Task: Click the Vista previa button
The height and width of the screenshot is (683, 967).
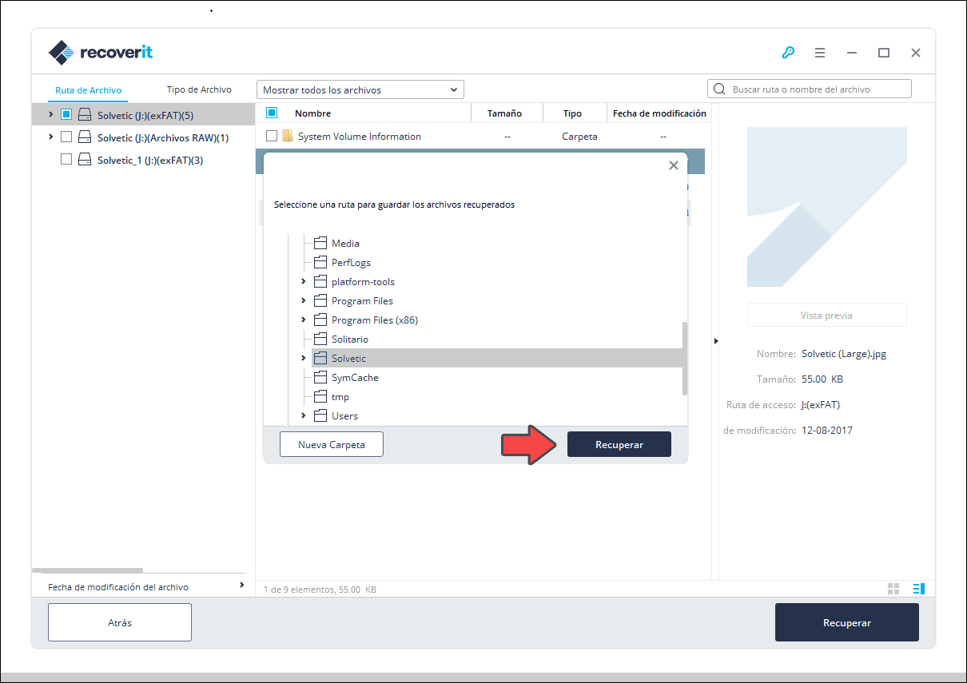Action: click(x=826, y=315)
